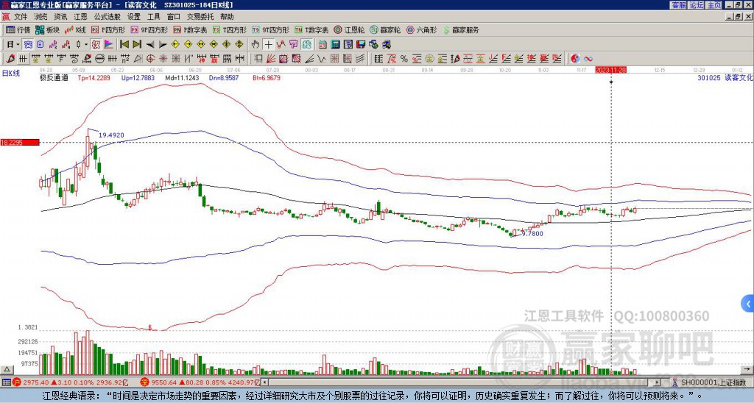Open the 9T四方形 tool
This screenshot has height=403, width=754.
(x=271, y=29)
